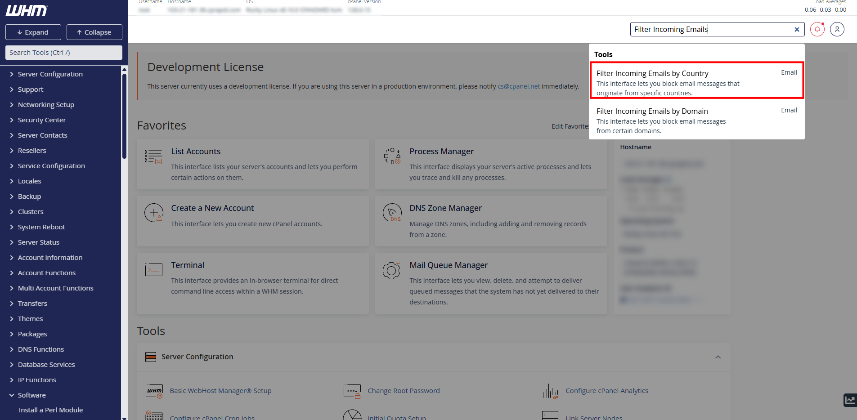Open the Configure cPanel Analytics link
This screenshot has width=857, height=420.
[x=607, y=391]
